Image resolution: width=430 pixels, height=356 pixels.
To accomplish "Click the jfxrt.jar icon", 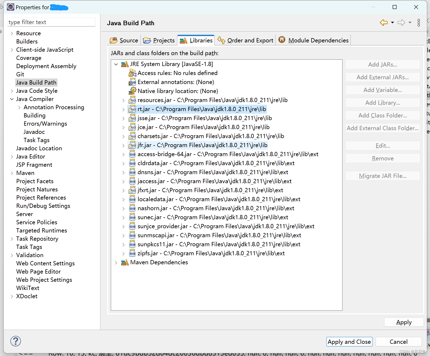I will pos(132,190).
